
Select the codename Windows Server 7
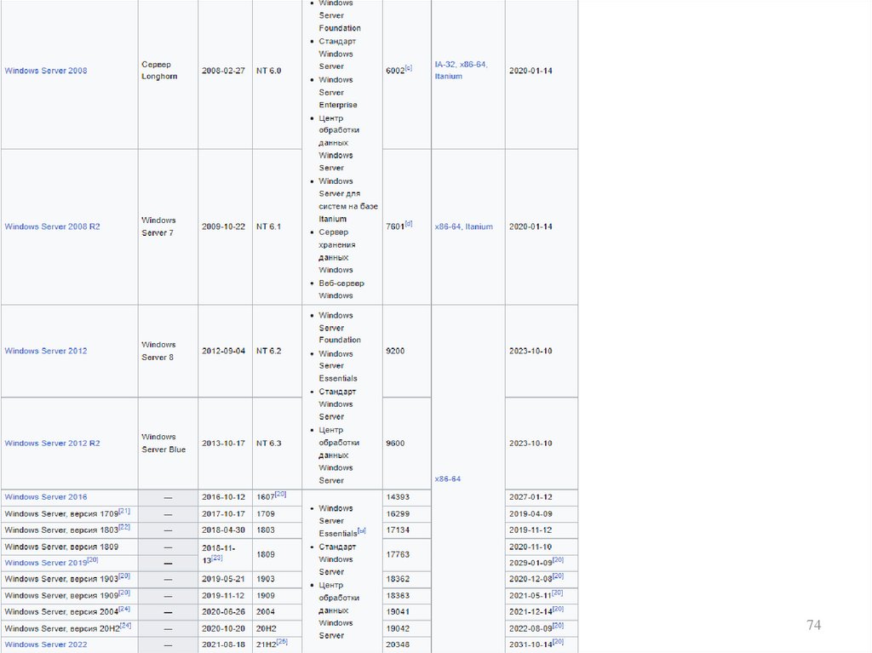158,226
